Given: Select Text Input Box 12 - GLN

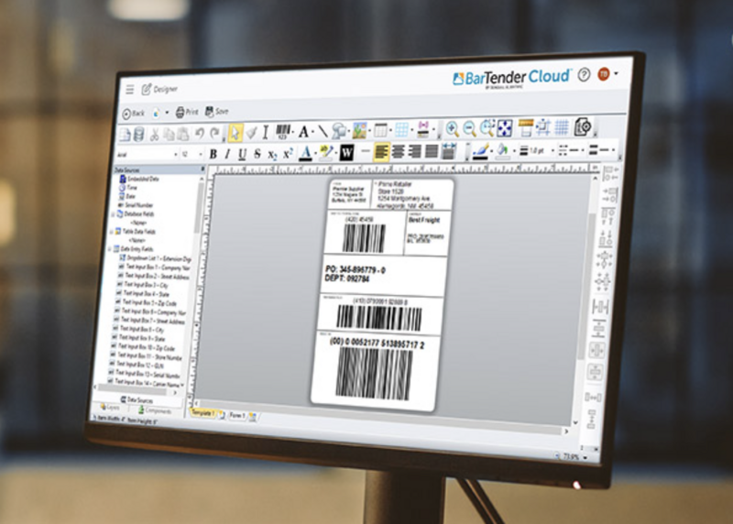Looking at the screenshot, I should tap(137, 366).
